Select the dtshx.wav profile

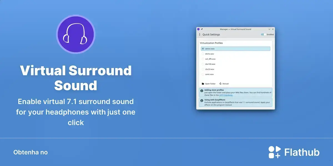coord(236,54)
